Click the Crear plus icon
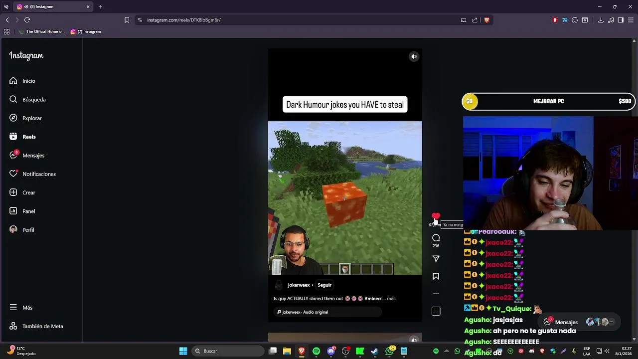 (13, 192)
